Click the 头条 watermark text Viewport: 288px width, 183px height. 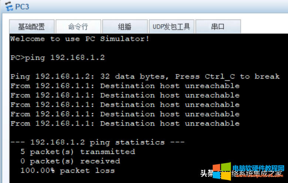pyautogui.click(x=207, y=173)
